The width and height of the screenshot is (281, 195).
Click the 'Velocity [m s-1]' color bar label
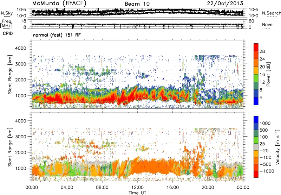pyautogui.click(x=277, y=147)
